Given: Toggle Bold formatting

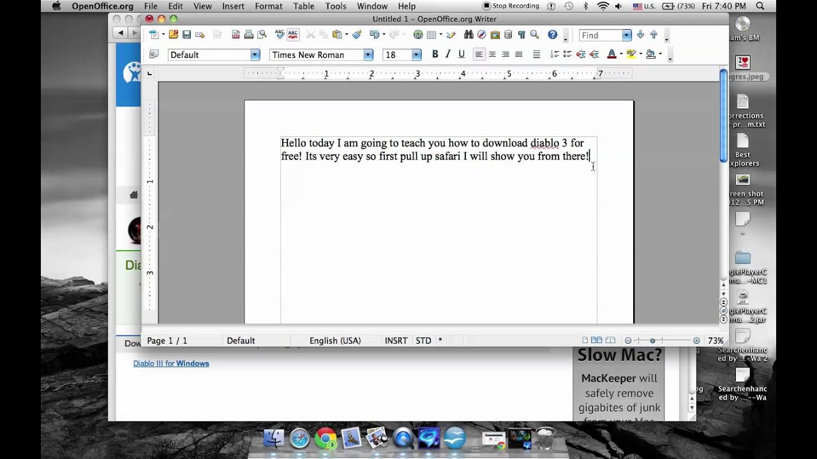Looking at the screenshot, I should [435, 54].
